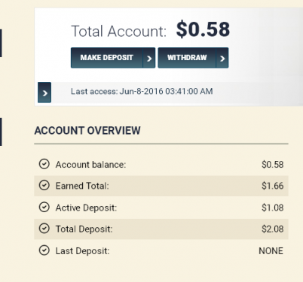Click the Last access date text
303x282 pixels.
point(142,91)
